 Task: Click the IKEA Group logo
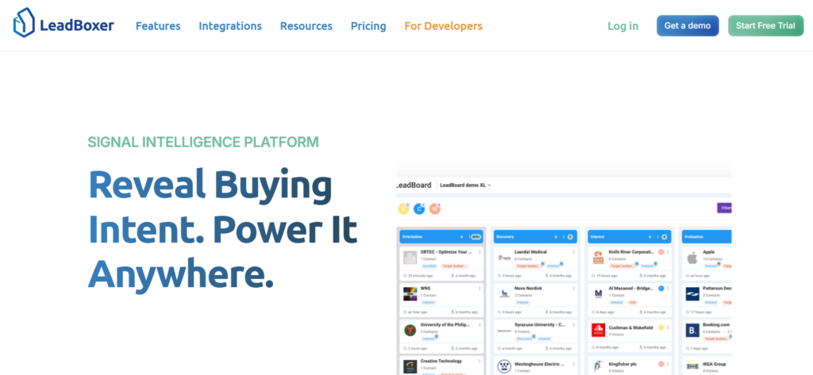(692, 367)
